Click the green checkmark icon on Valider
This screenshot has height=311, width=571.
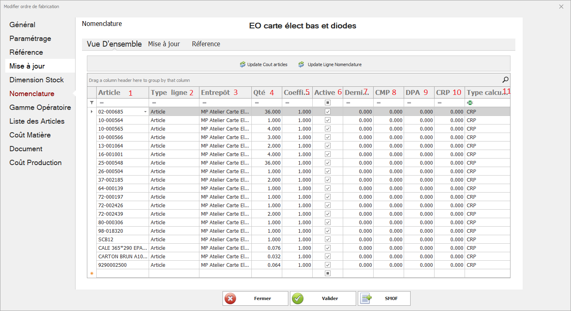(298, 298)
